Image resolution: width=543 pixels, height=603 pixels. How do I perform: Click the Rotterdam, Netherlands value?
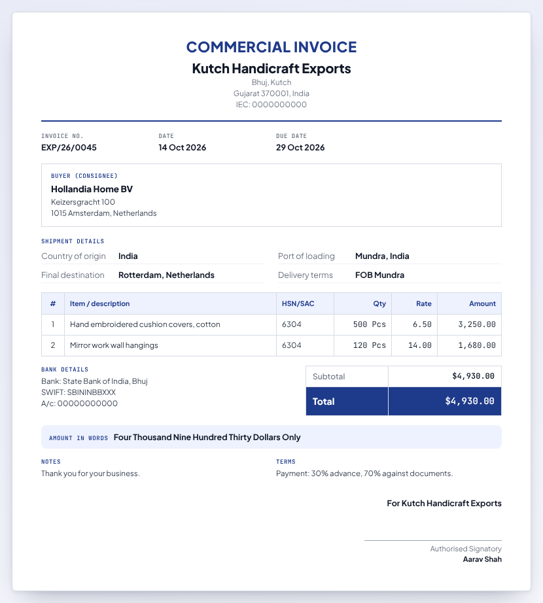(x=167, y=275)
